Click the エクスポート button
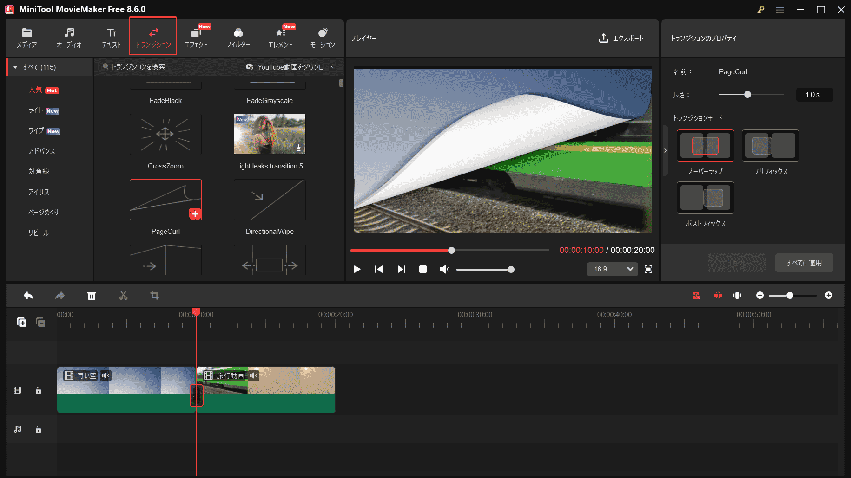This screenshot has width=851, height=478. pos(622,39)
